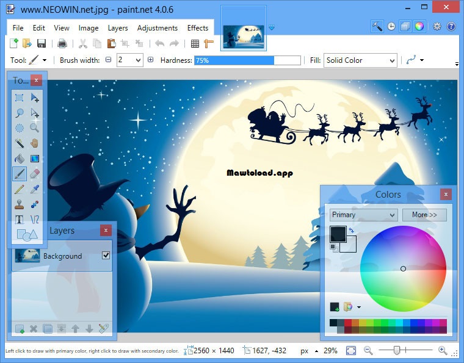The height and width of the screenshot is (363, 464).
Task: Open the Adjustments menu
Action: click(x=158, y=28)
